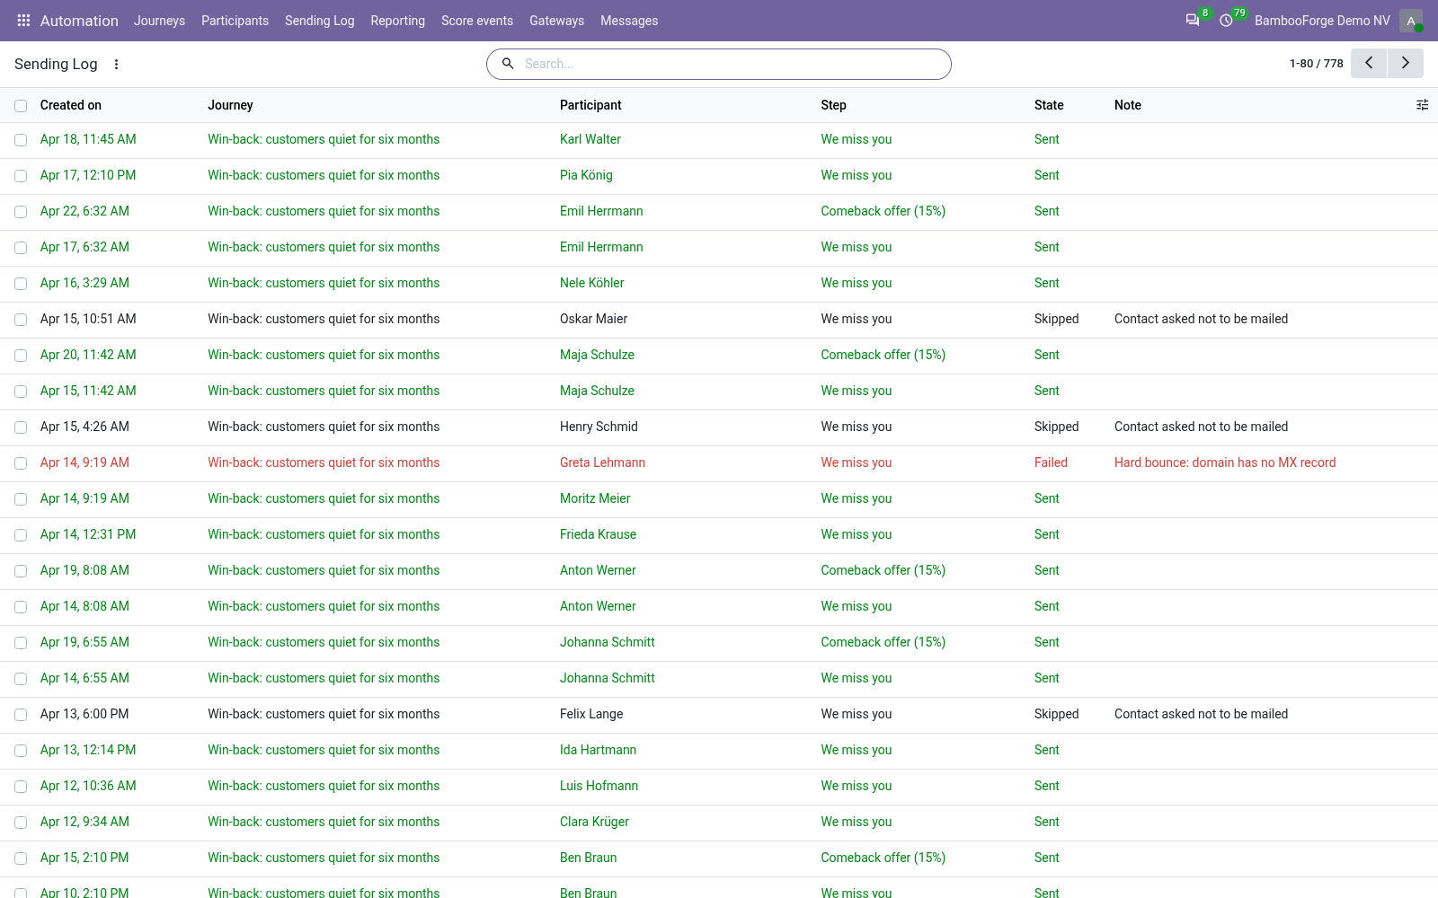1438x898 pixels.
Task: Select the Pia König row checkbox
Action: pos(21,176)
